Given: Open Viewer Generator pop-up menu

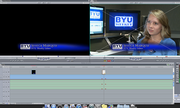Looking at the screenshot, I should pos(72,61).
